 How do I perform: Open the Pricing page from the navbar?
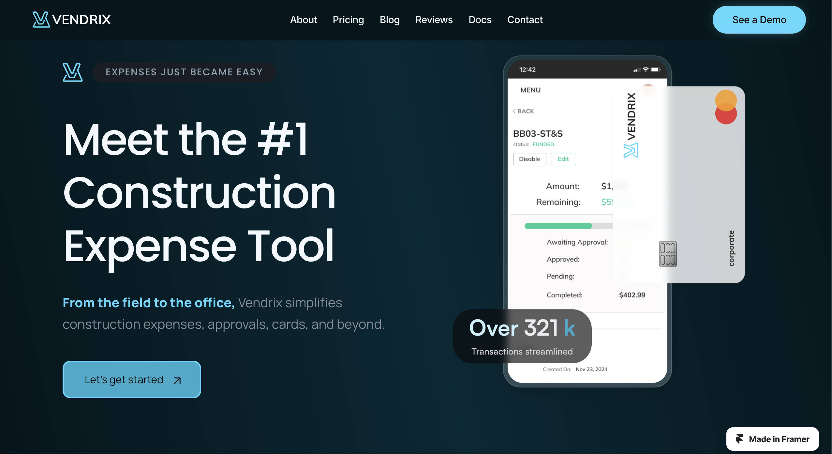point(348,20)
